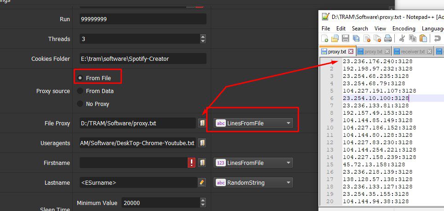Click the New file icon in Notepad++
The image size is (444, 211).
(x=324, y=38)
